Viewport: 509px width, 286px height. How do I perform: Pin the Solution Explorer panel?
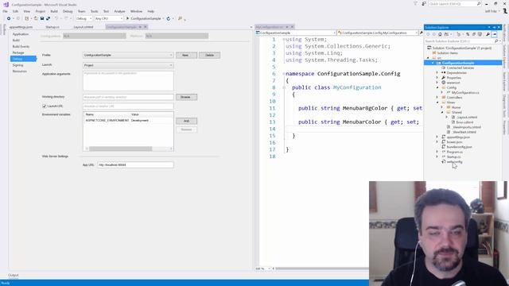pos(494,27)
